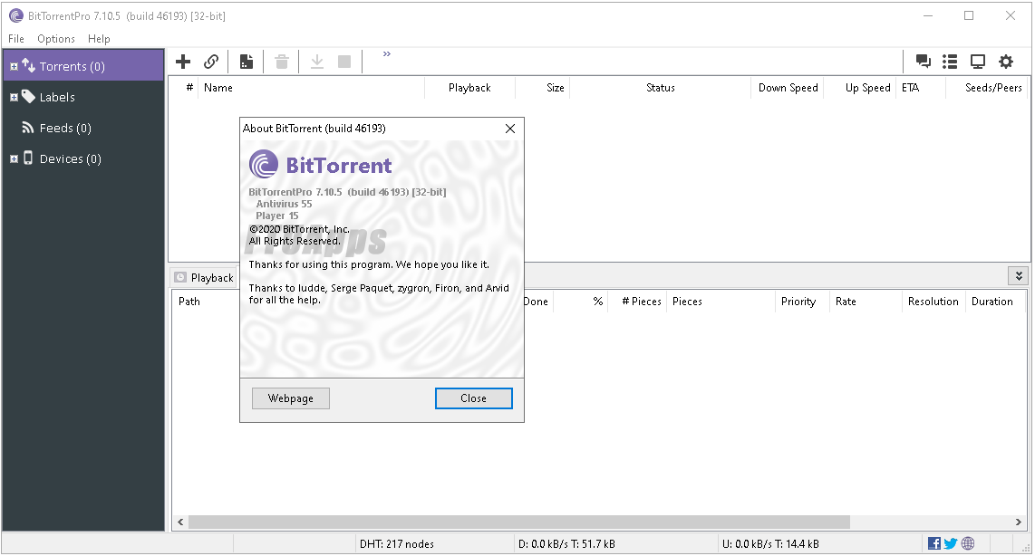Screen dimensions: 1035x556
Task: Click the Resolution column header
Action: [933, 302]
